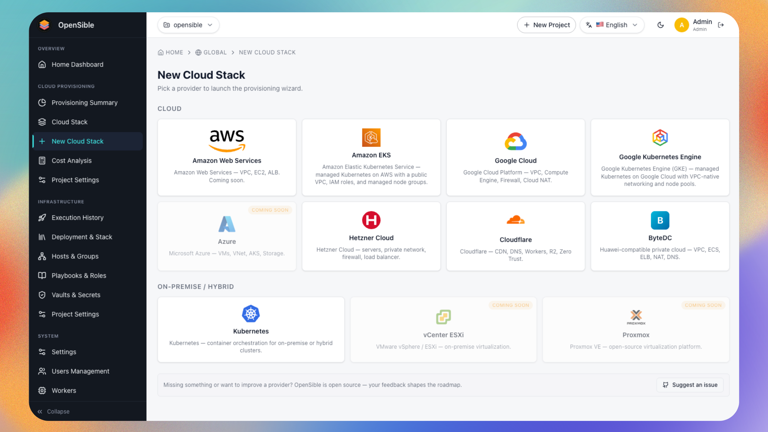Image resolution: width=768 pixels, height=432 pixels.
Task: Open the opensible project dropdown
Action: coord(188,25)
